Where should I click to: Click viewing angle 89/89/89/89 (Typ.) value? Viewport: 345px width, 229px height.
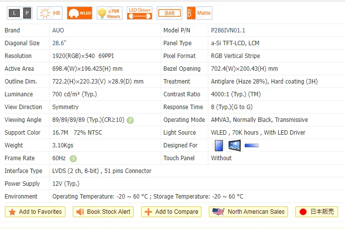[88, 120]
